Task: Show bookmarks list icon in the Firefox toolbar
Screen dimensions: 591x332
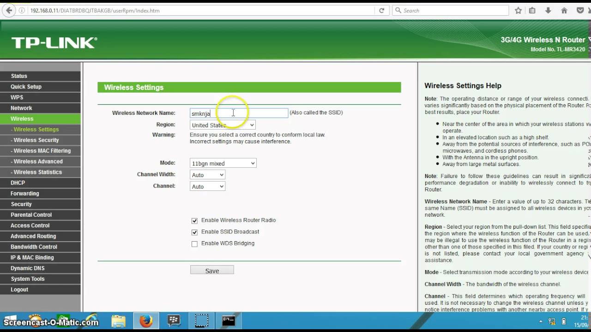Action: (x=532, y=11)
